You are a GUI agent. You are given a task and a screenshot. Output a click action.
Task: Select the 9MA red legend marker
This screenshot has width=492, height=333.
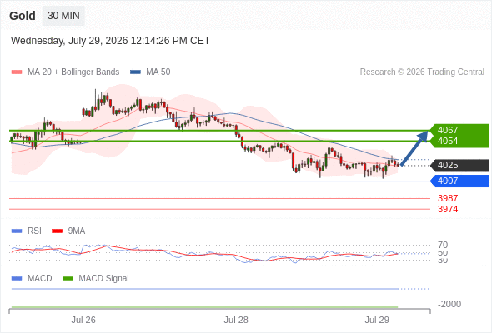pyautogui.click(x=57, y=231)
